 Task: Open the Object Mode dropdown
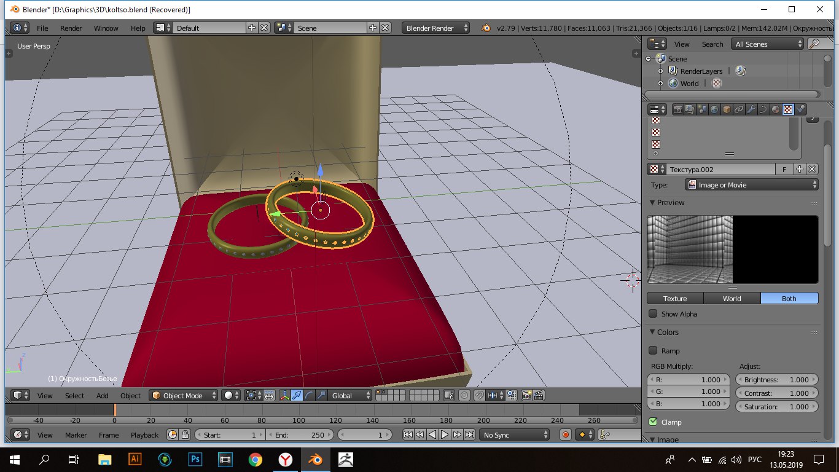click(185, 395)
